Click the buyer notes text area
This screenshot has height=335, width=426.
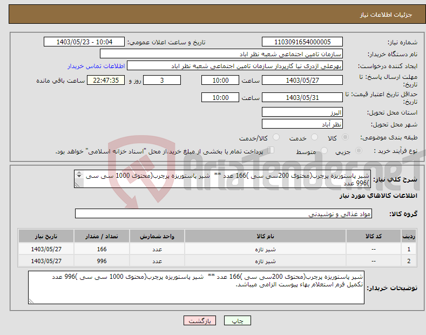[196, 287]
